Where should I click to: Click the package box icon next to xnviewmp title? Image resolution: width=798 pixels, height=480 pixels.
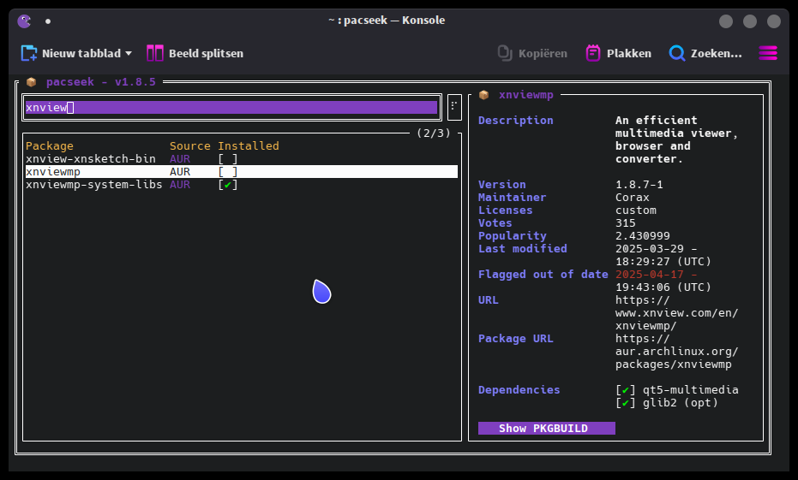click(x=483, y=95)
